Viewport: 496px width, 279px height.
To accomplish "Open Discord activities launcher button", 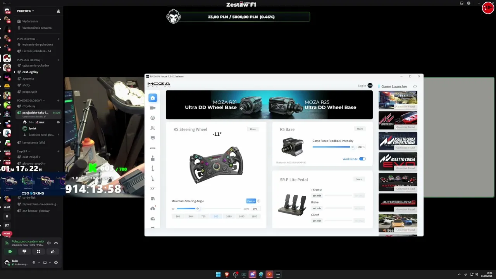I will pyautogui.click(x=38, y=251).
